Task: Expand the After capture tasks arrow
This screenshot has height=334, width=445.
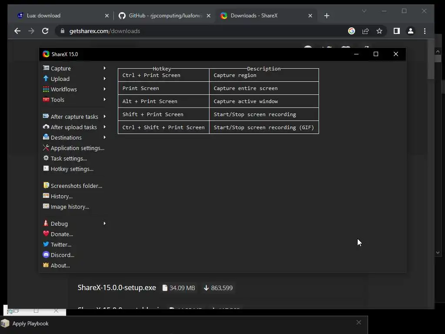Action: 105,117
